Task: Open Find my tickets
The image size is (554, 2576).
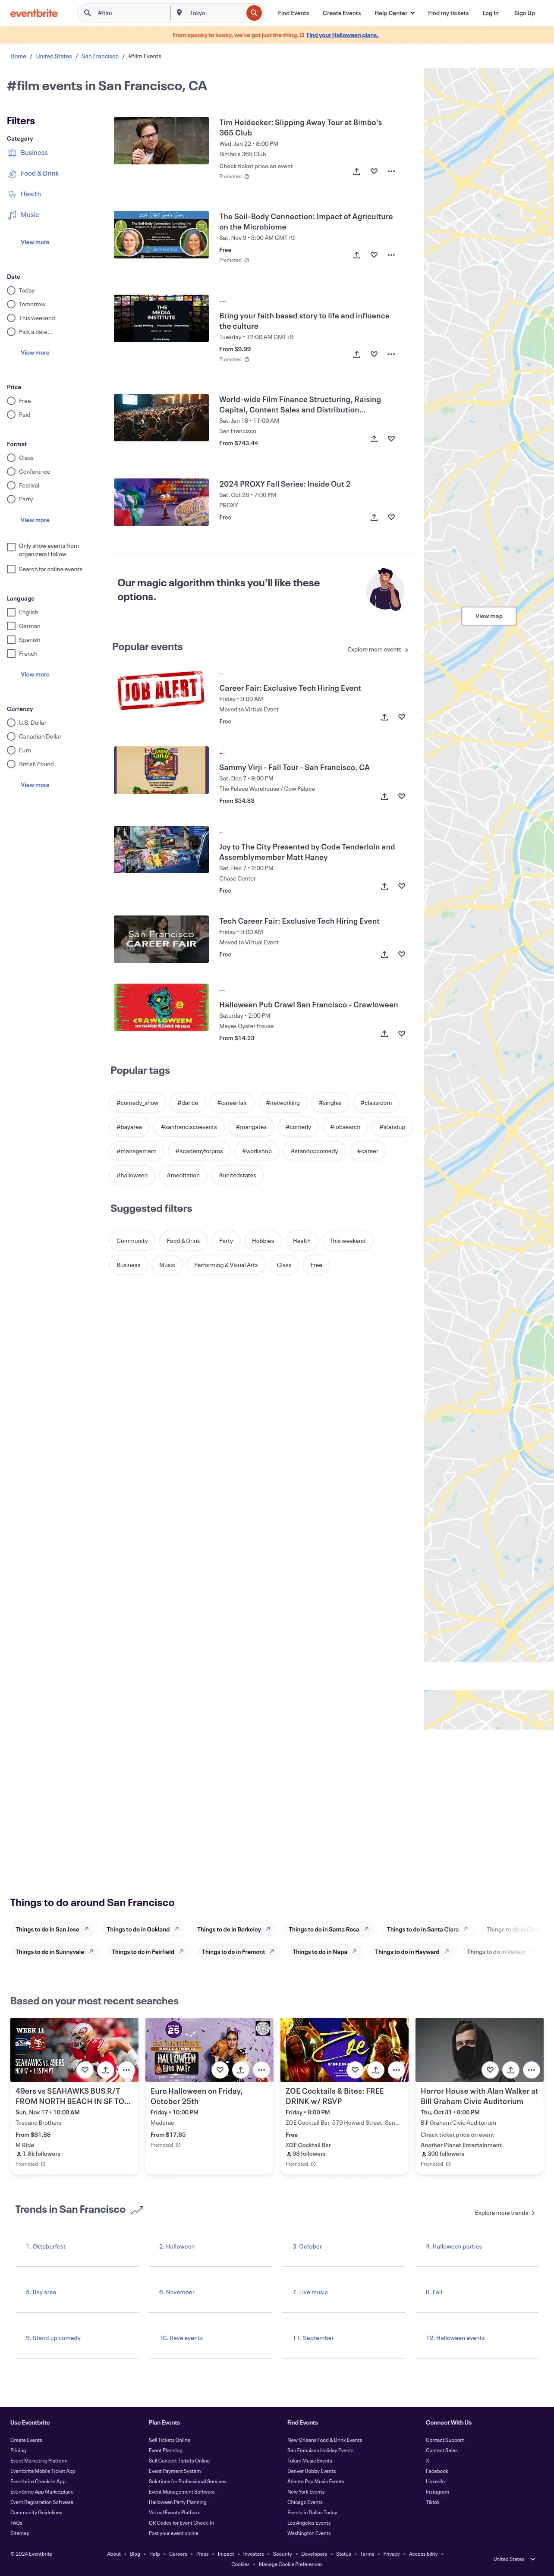Action: click(448, 13)
